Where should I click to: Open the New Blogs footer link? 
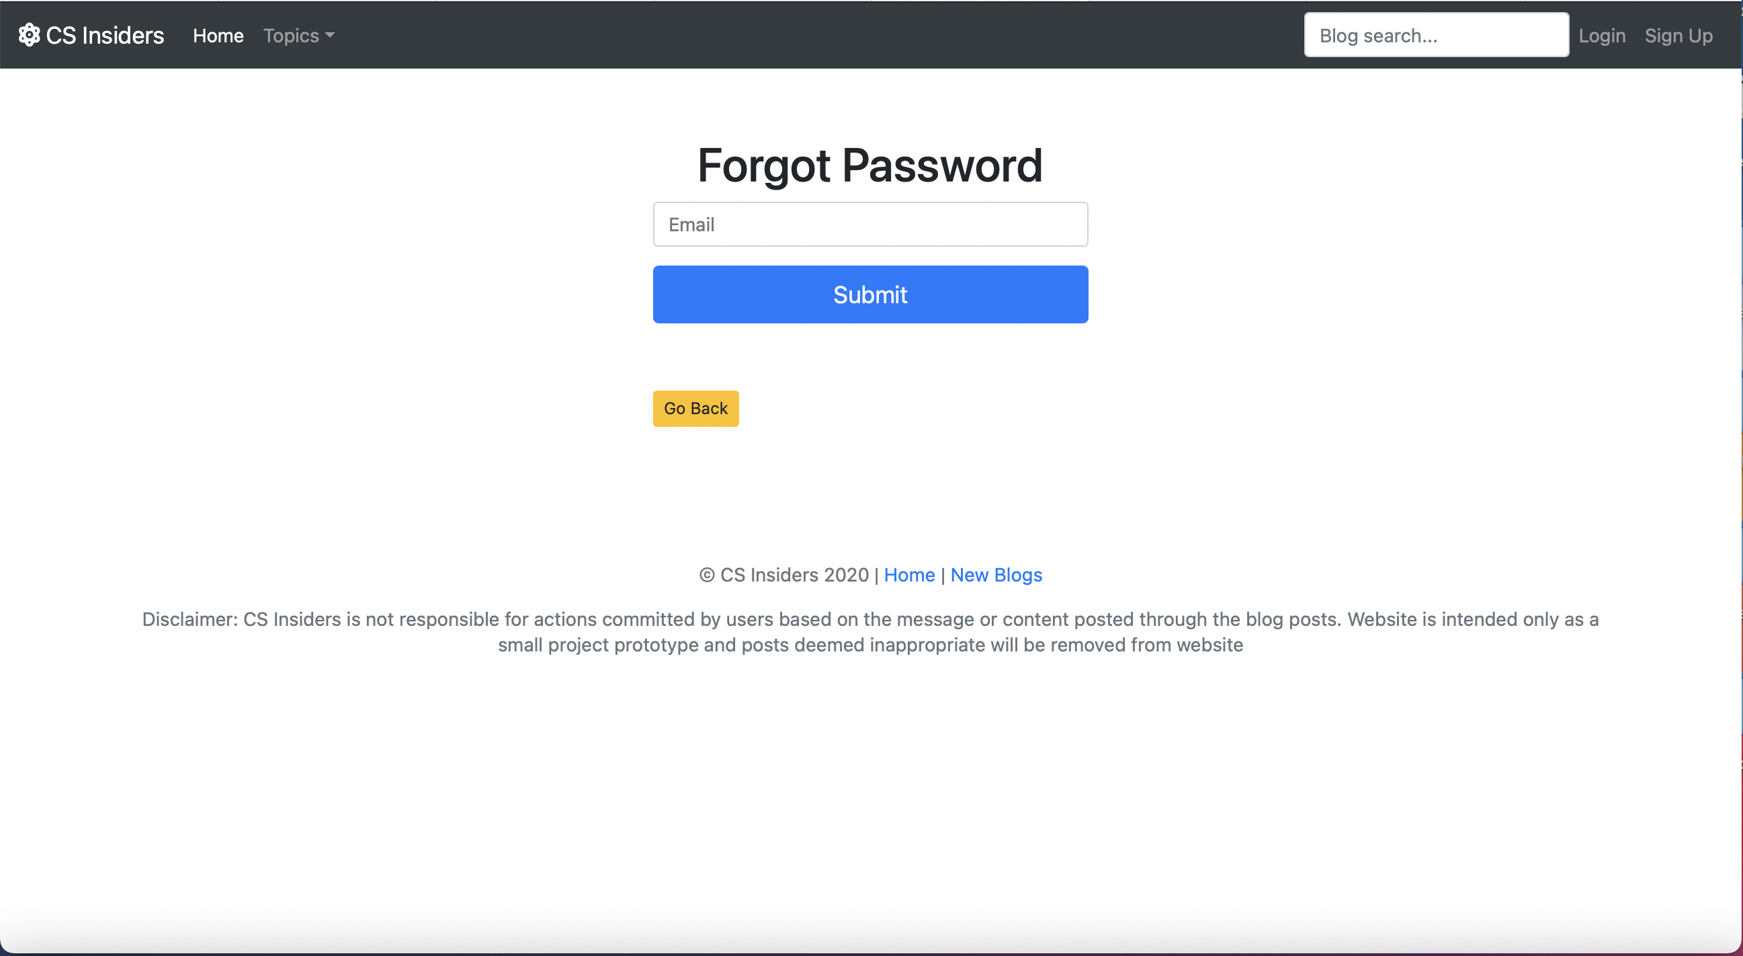(996, 575)
